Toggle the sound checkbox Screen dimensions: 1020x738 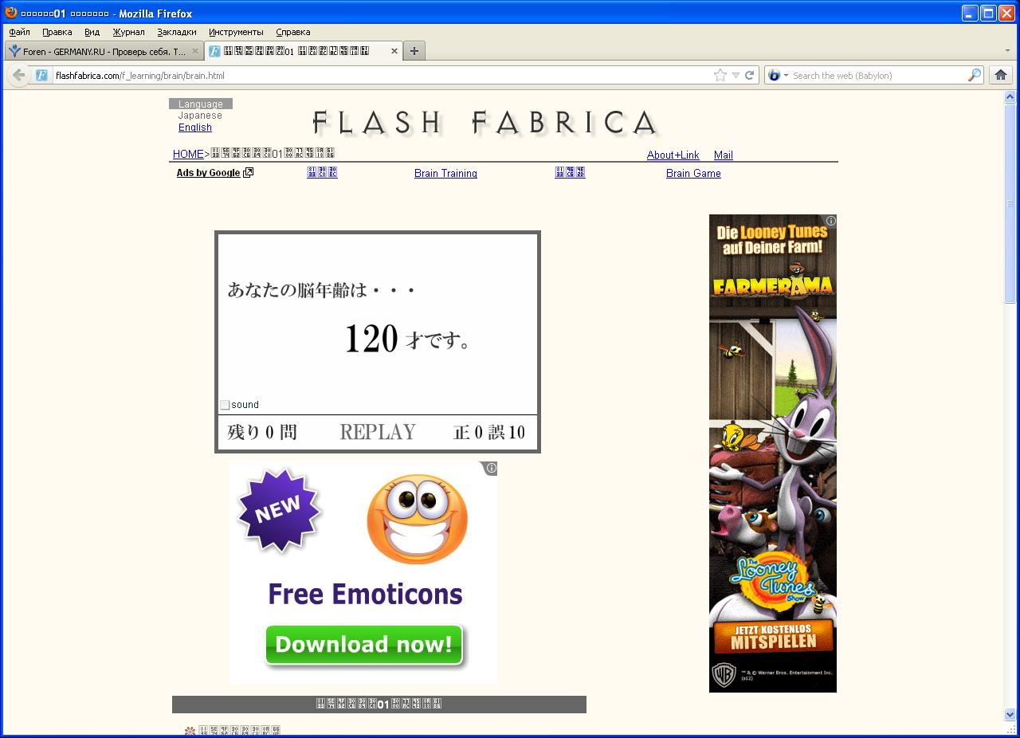(225, 405)
